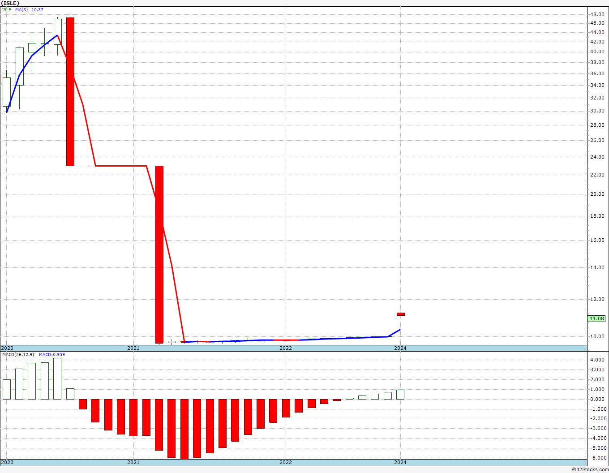Viewport: 609px width, 473px height.
Task: Click the tall red candlestick dropping from 47
Action: click(70, 92)
